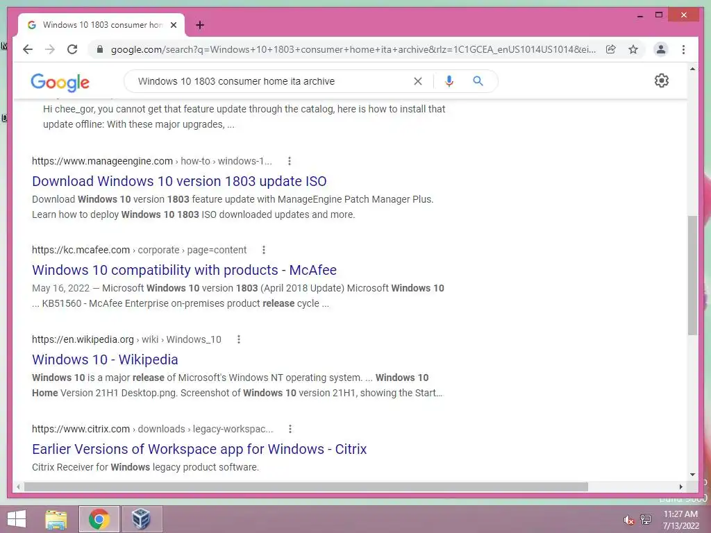Click the scroll up arrow
The height and width of the screenshot is (533, 711).
tap(692, 69)
